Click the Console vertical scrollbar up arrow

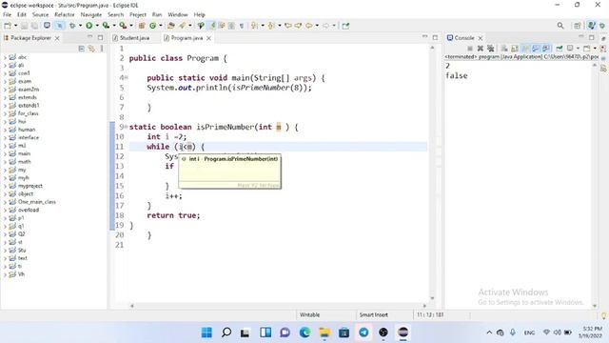click(594, 65)
